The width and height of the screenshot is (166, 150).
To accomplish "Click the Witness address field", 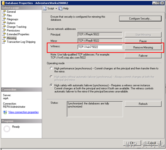I will 100,47.
